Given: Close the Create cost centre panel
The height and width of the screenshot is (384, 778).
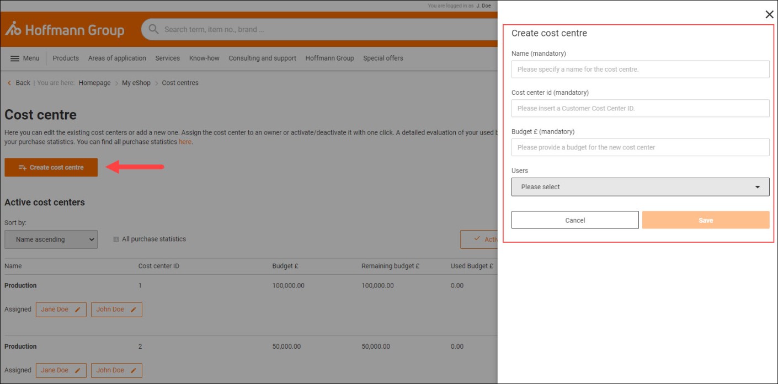Looking at the screenshot, I should [769, 15].
